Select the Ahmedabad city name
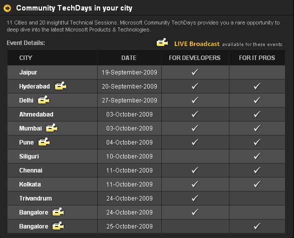294x238 pixels. coord(36,114)
